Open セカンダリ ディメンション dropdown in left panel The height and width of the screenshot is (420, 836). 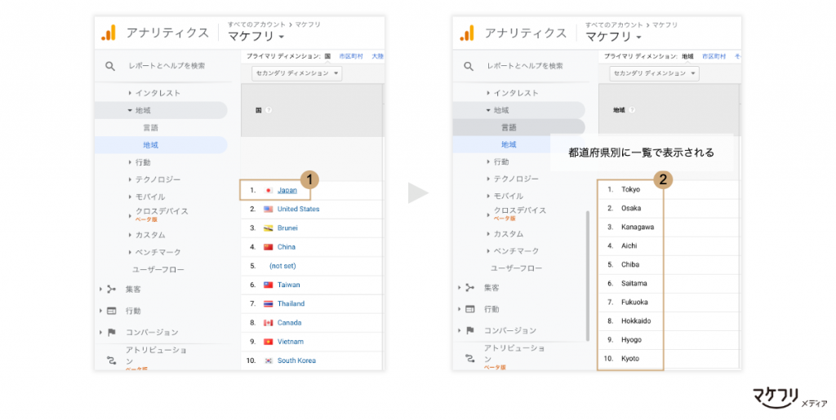tap(296, 73)
